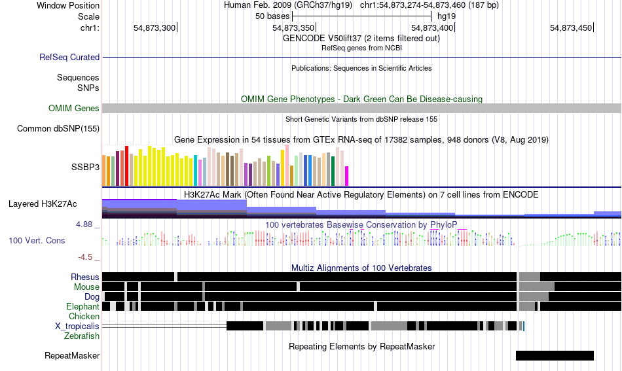Click the SSBP3 gene expression label
The image size is (622, 371).
point(85,167)
